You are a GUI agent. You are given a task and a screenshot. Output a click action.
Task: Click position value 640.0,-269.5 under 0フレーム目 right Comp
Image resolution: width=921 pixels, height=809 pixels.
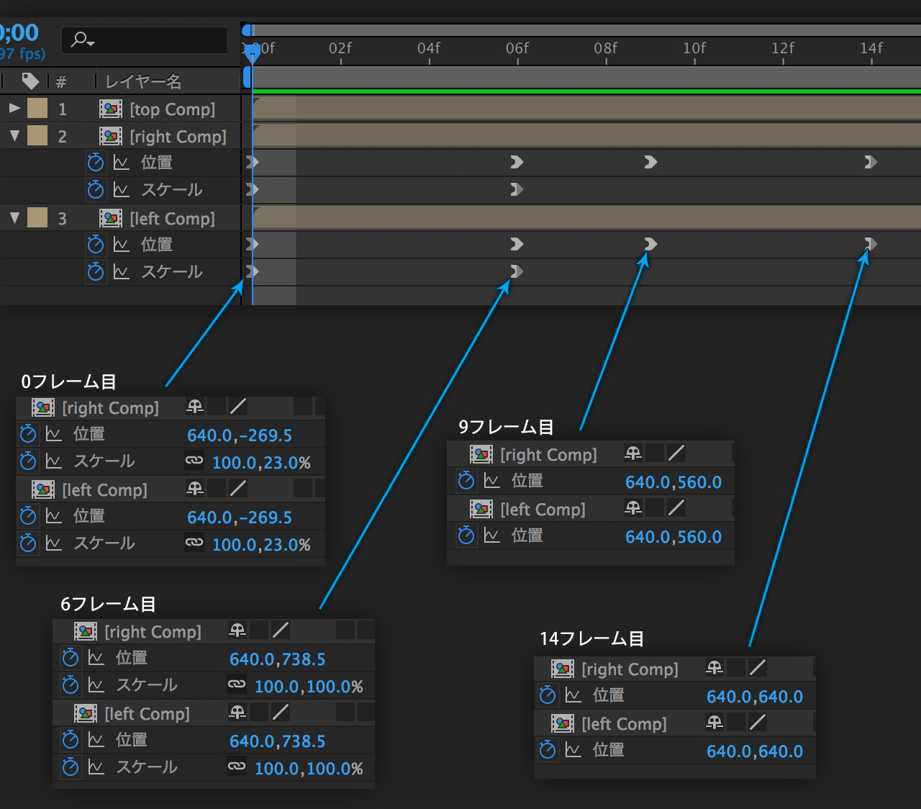coord(240,435)
